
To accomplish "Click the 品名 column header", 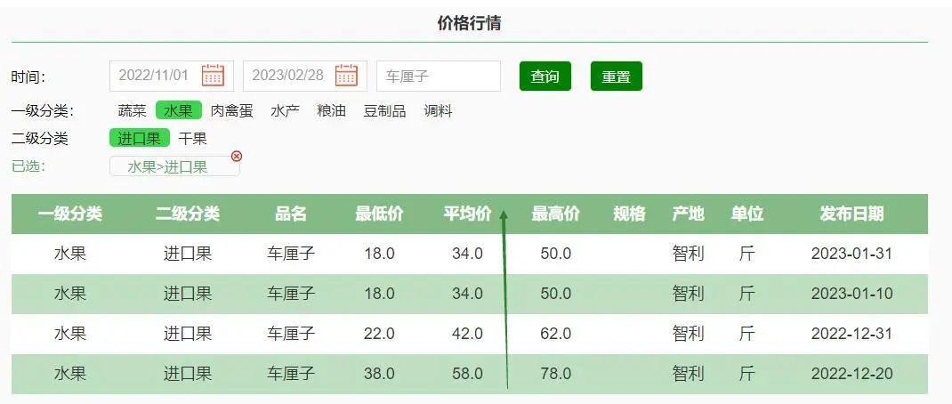I will click(291, 214).
